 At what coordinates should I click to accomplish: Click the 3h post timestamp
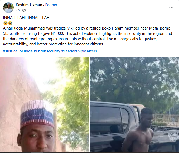pyautogui.click(x=18, y=10)
